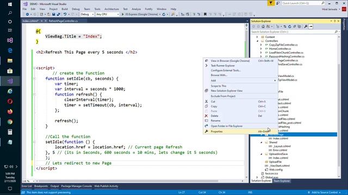
Task: Open Calculator from taskbar
Action: pos(10,132)
